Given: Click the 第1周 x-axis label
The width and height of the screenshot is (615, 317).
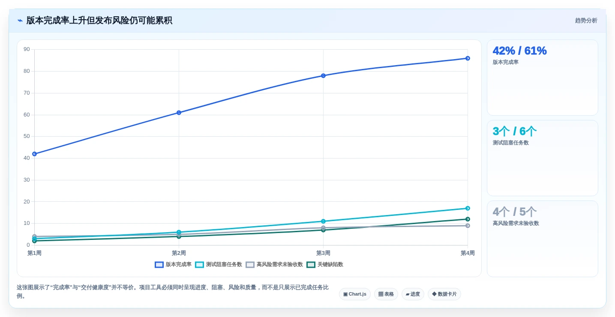Looking at the screenshot, I should [x=34, y=253].
